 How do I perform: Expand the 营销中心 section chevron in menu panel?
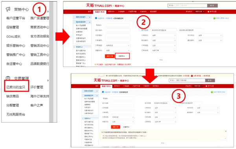pyautogui.click(x=48, y=11)
